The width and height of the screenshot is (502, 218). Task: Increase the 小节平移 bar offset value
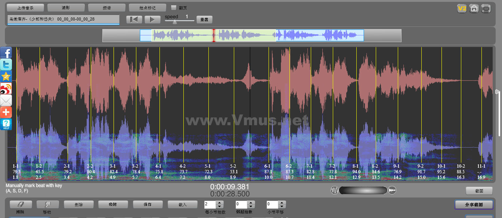(282, 203)
